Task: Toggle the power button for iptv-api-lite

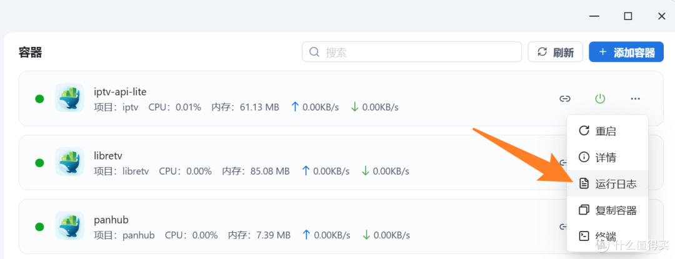Action: click(600, 99)
